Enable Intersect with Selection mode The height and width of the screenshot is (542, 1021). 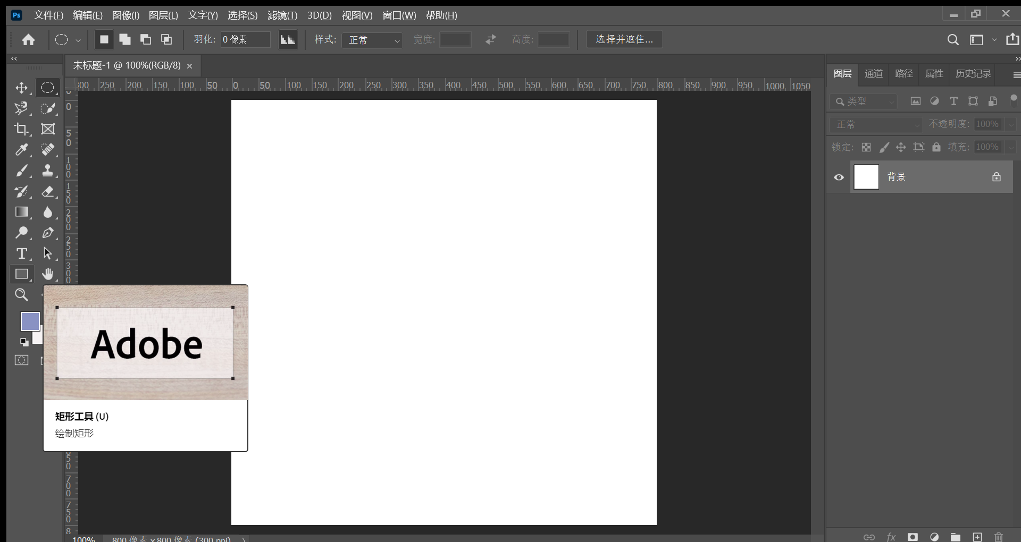166,39
